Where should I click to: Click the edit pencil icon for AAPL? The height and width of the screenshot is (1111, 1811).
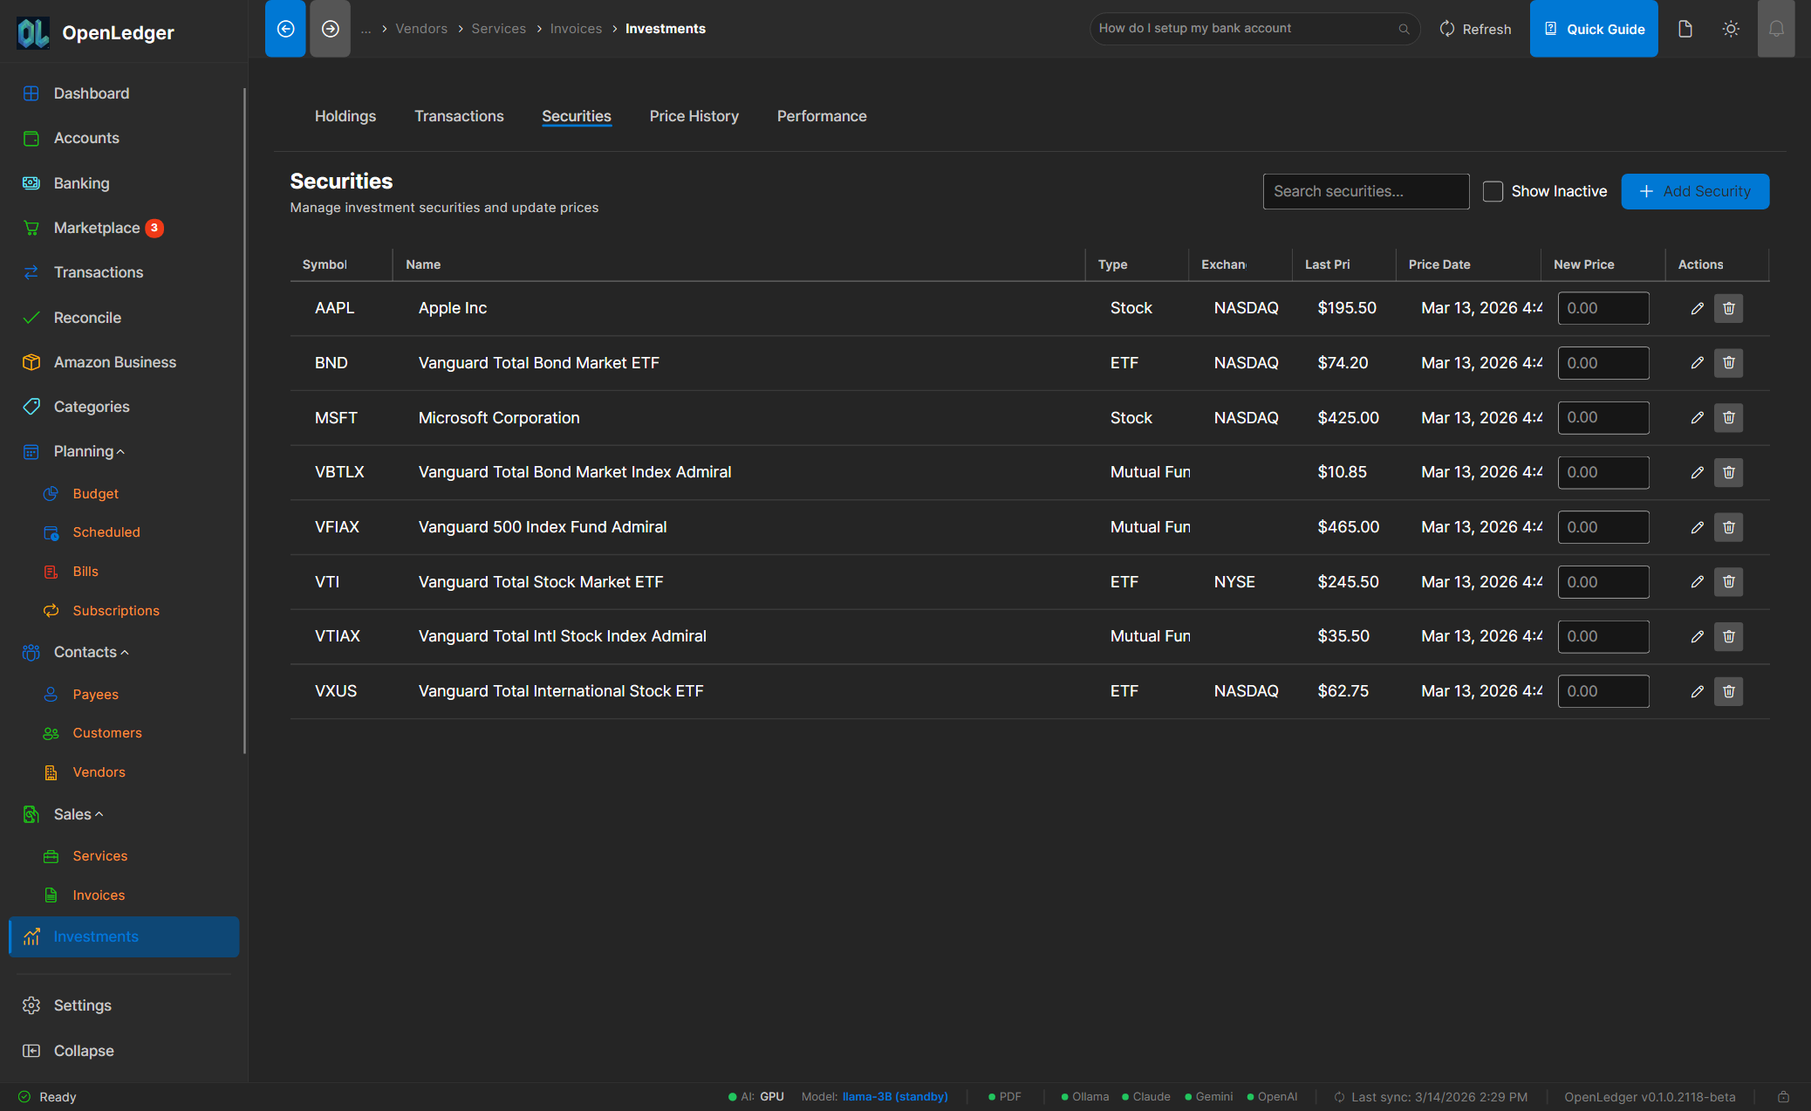click(1697, 308)
